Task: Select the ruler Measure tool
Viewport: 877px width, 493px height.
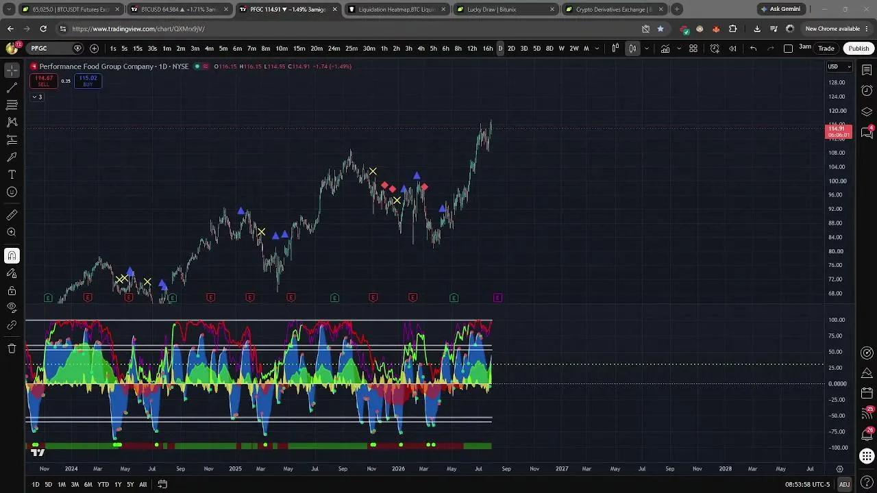Action: [12, 215]
